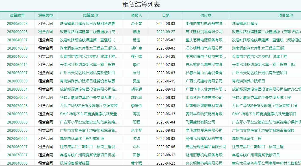
Task: Select project name 晟铭园林绿化工程
Action: point(247,139)
